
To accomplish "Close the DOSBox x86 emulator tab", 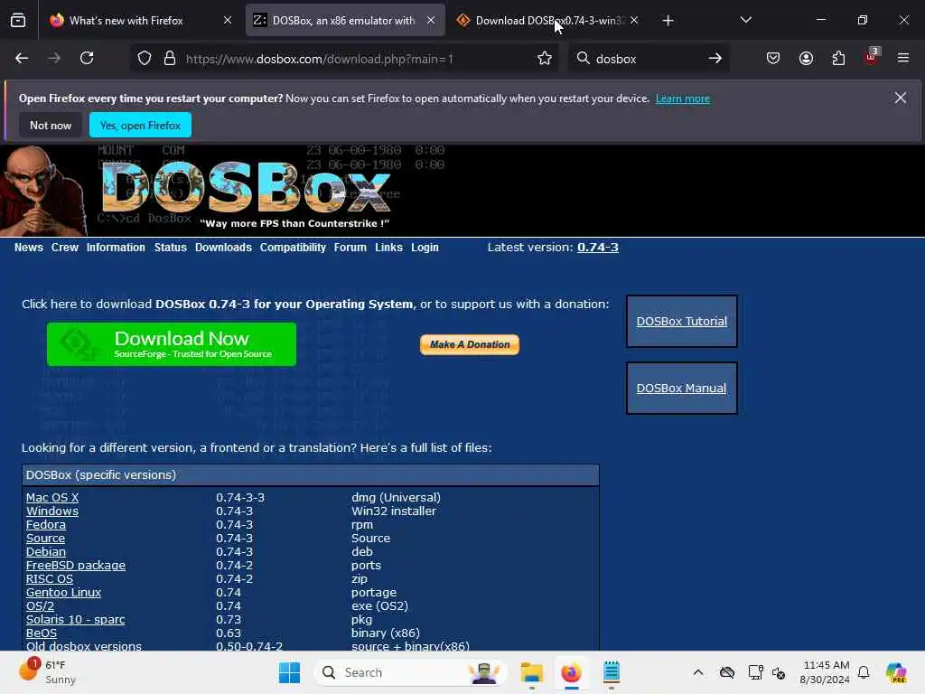I will click(431, 20).
